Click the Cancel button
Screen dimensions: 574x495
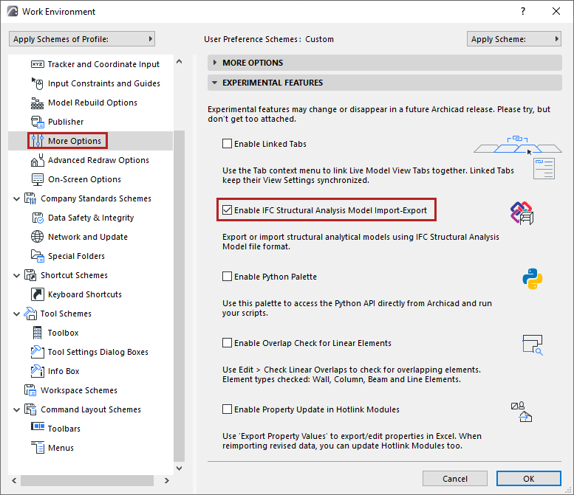click(454, 479)
